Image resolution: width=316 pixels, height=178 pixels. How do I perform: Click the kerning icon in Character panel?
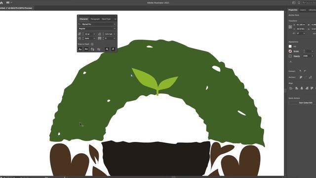coord(80,39)
